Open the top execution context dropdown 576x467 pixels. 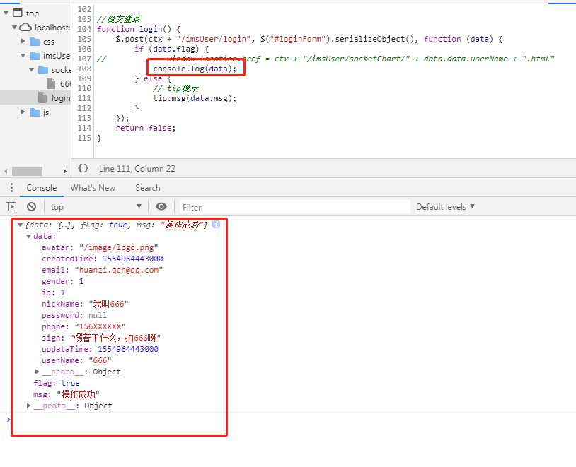(96, 206)
